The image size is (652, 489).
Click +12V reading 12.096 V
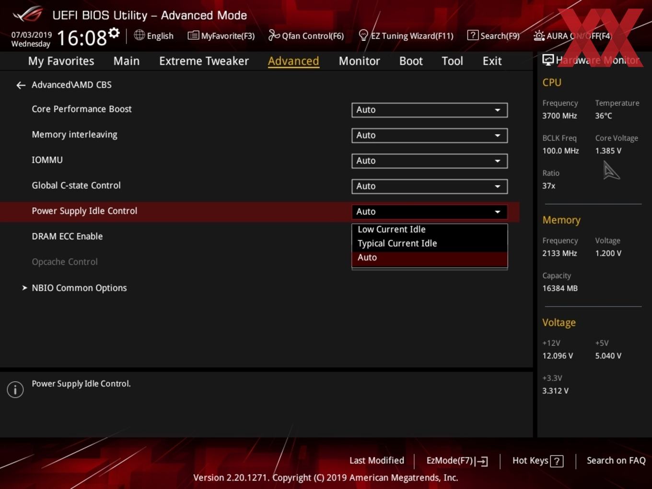(x=558, y=356)
